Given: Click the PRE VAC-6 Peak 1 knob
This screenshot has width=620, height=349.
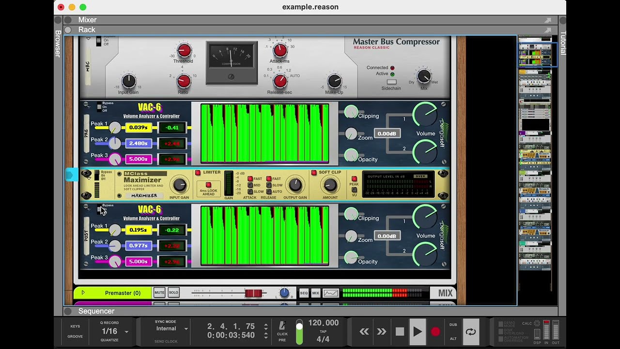Looking at the screenshot, I should (115, 128).
